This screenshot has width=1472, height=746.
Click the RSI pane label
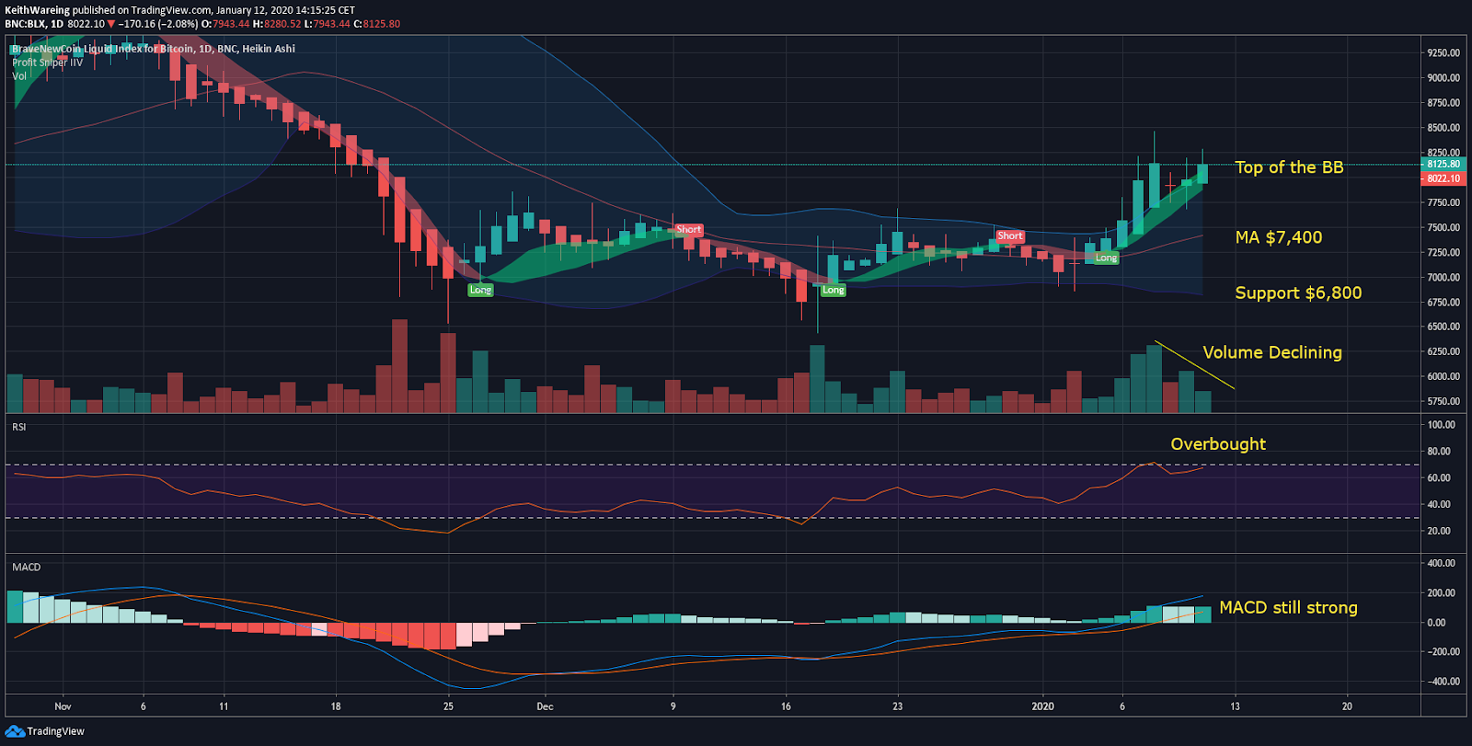click(18, 427)
